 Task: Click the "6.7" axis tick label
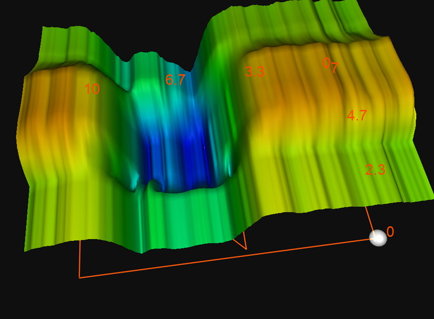[x=175, y=80]
